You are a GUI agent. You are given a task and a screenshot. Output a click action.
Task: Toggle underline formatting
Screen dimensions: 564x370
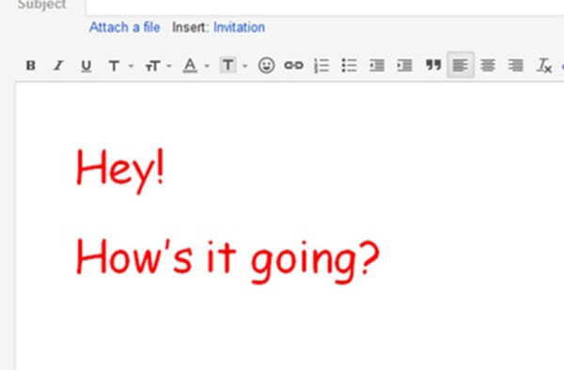point(86,66)
